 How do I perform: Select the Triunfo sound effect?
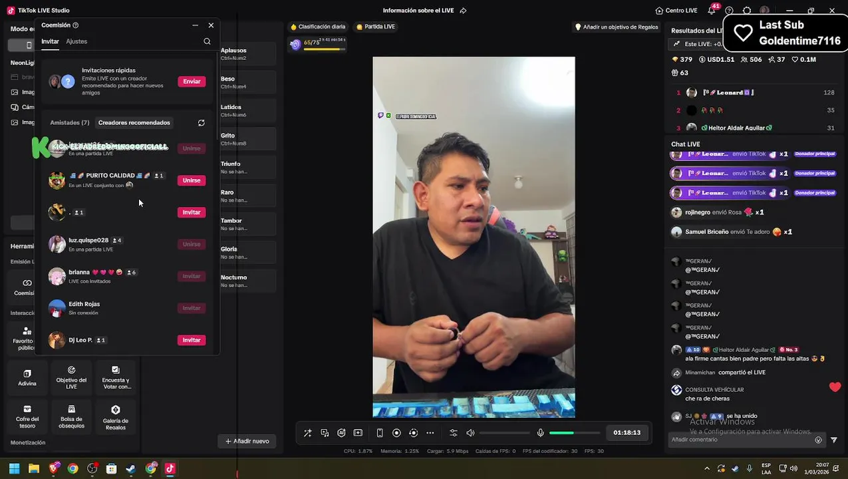[x=247, y=168]
